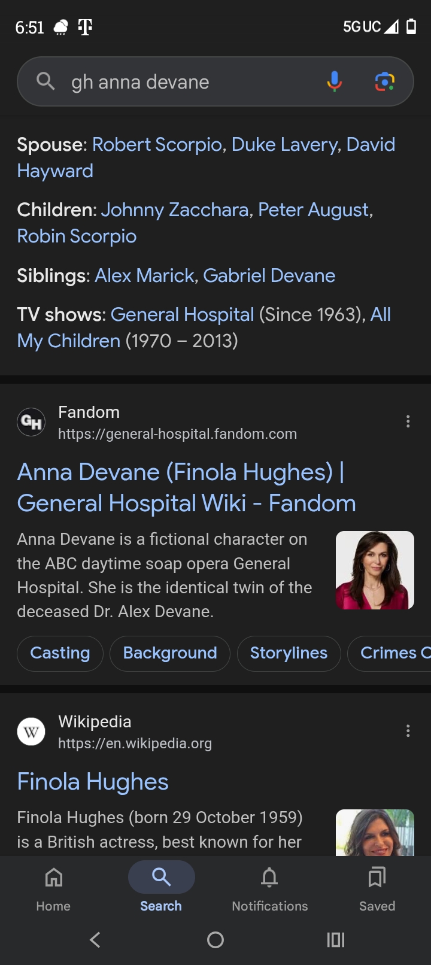Tap the Anna Devane result thumbnail
Viewport: 431px width, 965px height.
(x=375, y=570)
